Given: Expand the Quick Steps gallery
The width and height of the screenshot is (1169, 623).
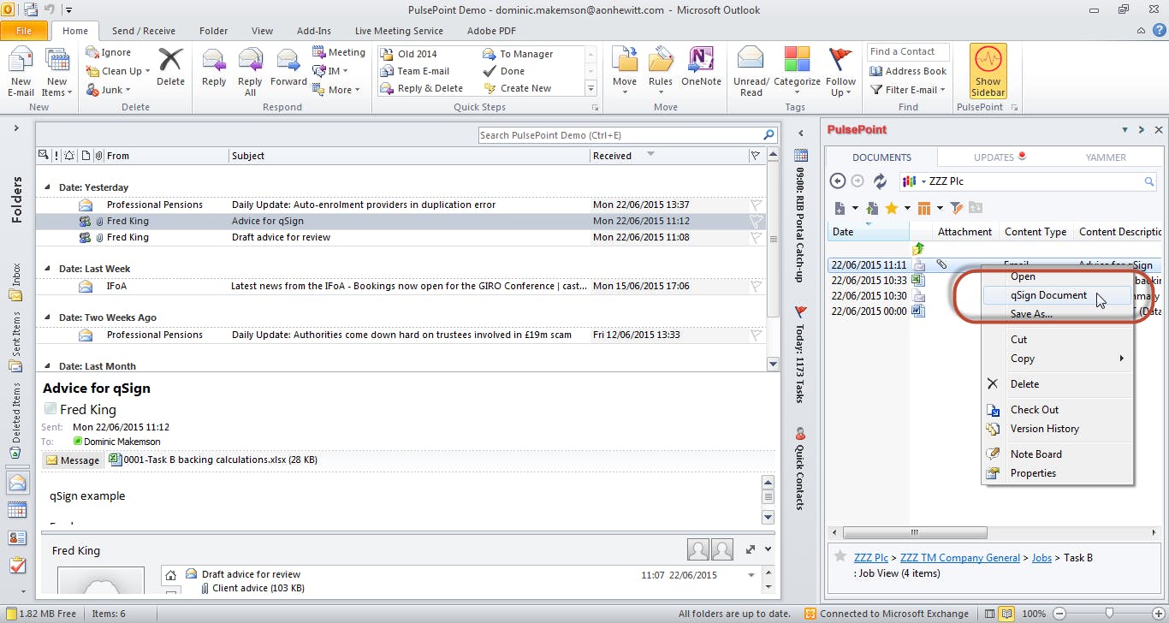Looking at the screenshot, I should (590, 89).
